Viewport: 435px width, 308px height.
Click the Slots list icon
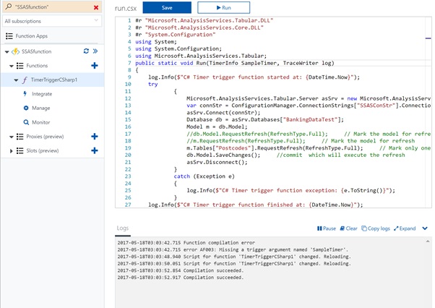tap(20, 150)
